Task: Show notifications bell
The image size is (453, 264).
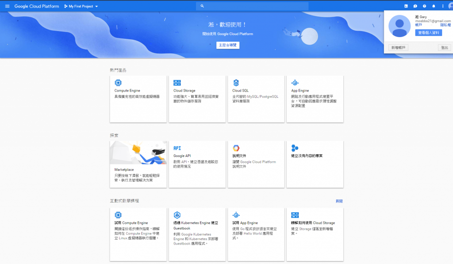Action: (x=434, y=6)
